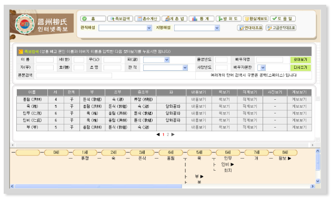Open the 고금관작대조표 comparison table

coord(281,28)
